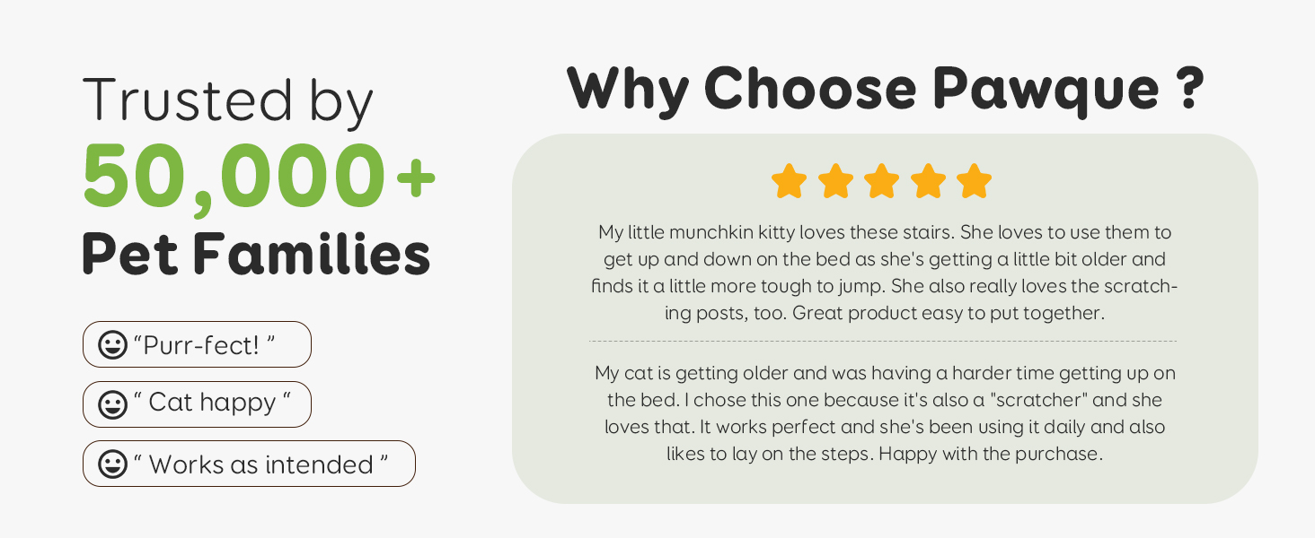Click smiley face next to "Works as intended"
Image resolution: width=1315 pixels, height=538 pixels.
[112, 464]
